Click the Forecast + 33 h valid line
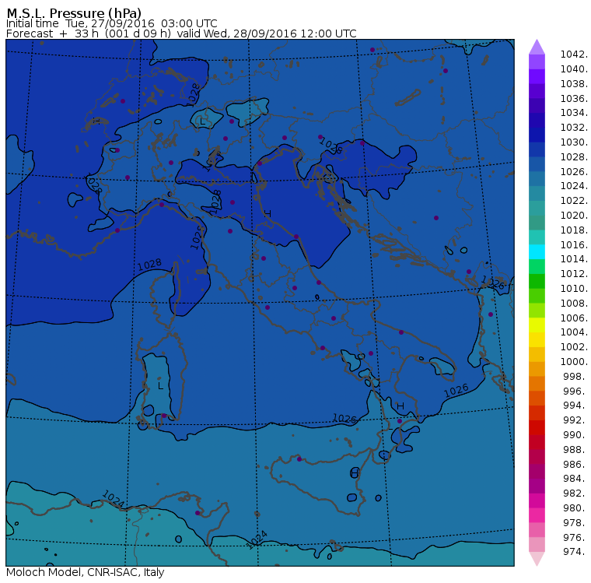Screen dimensions: 591x583 (181, 33)
